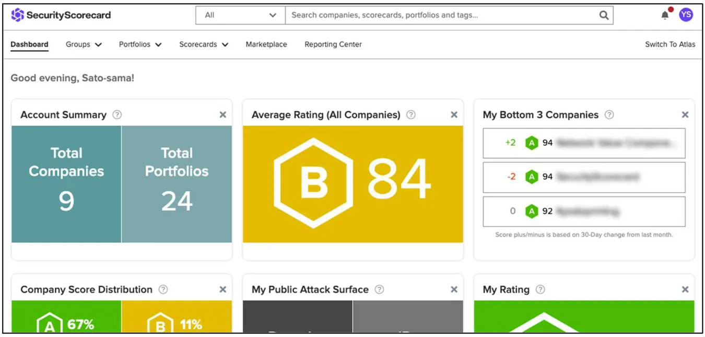Open the Total Portfolios tile

[177, 184]
